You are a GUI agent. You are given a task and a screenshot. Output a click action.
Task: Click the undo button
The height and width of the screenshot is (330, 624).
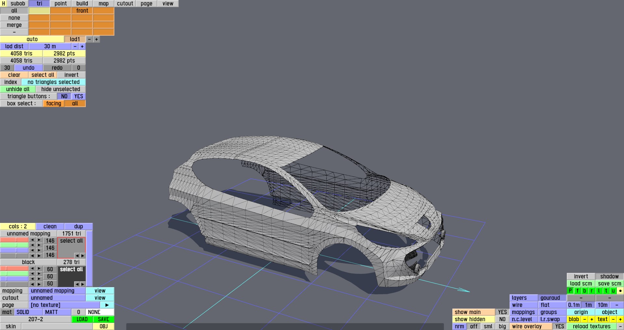[x=29, y=68]
